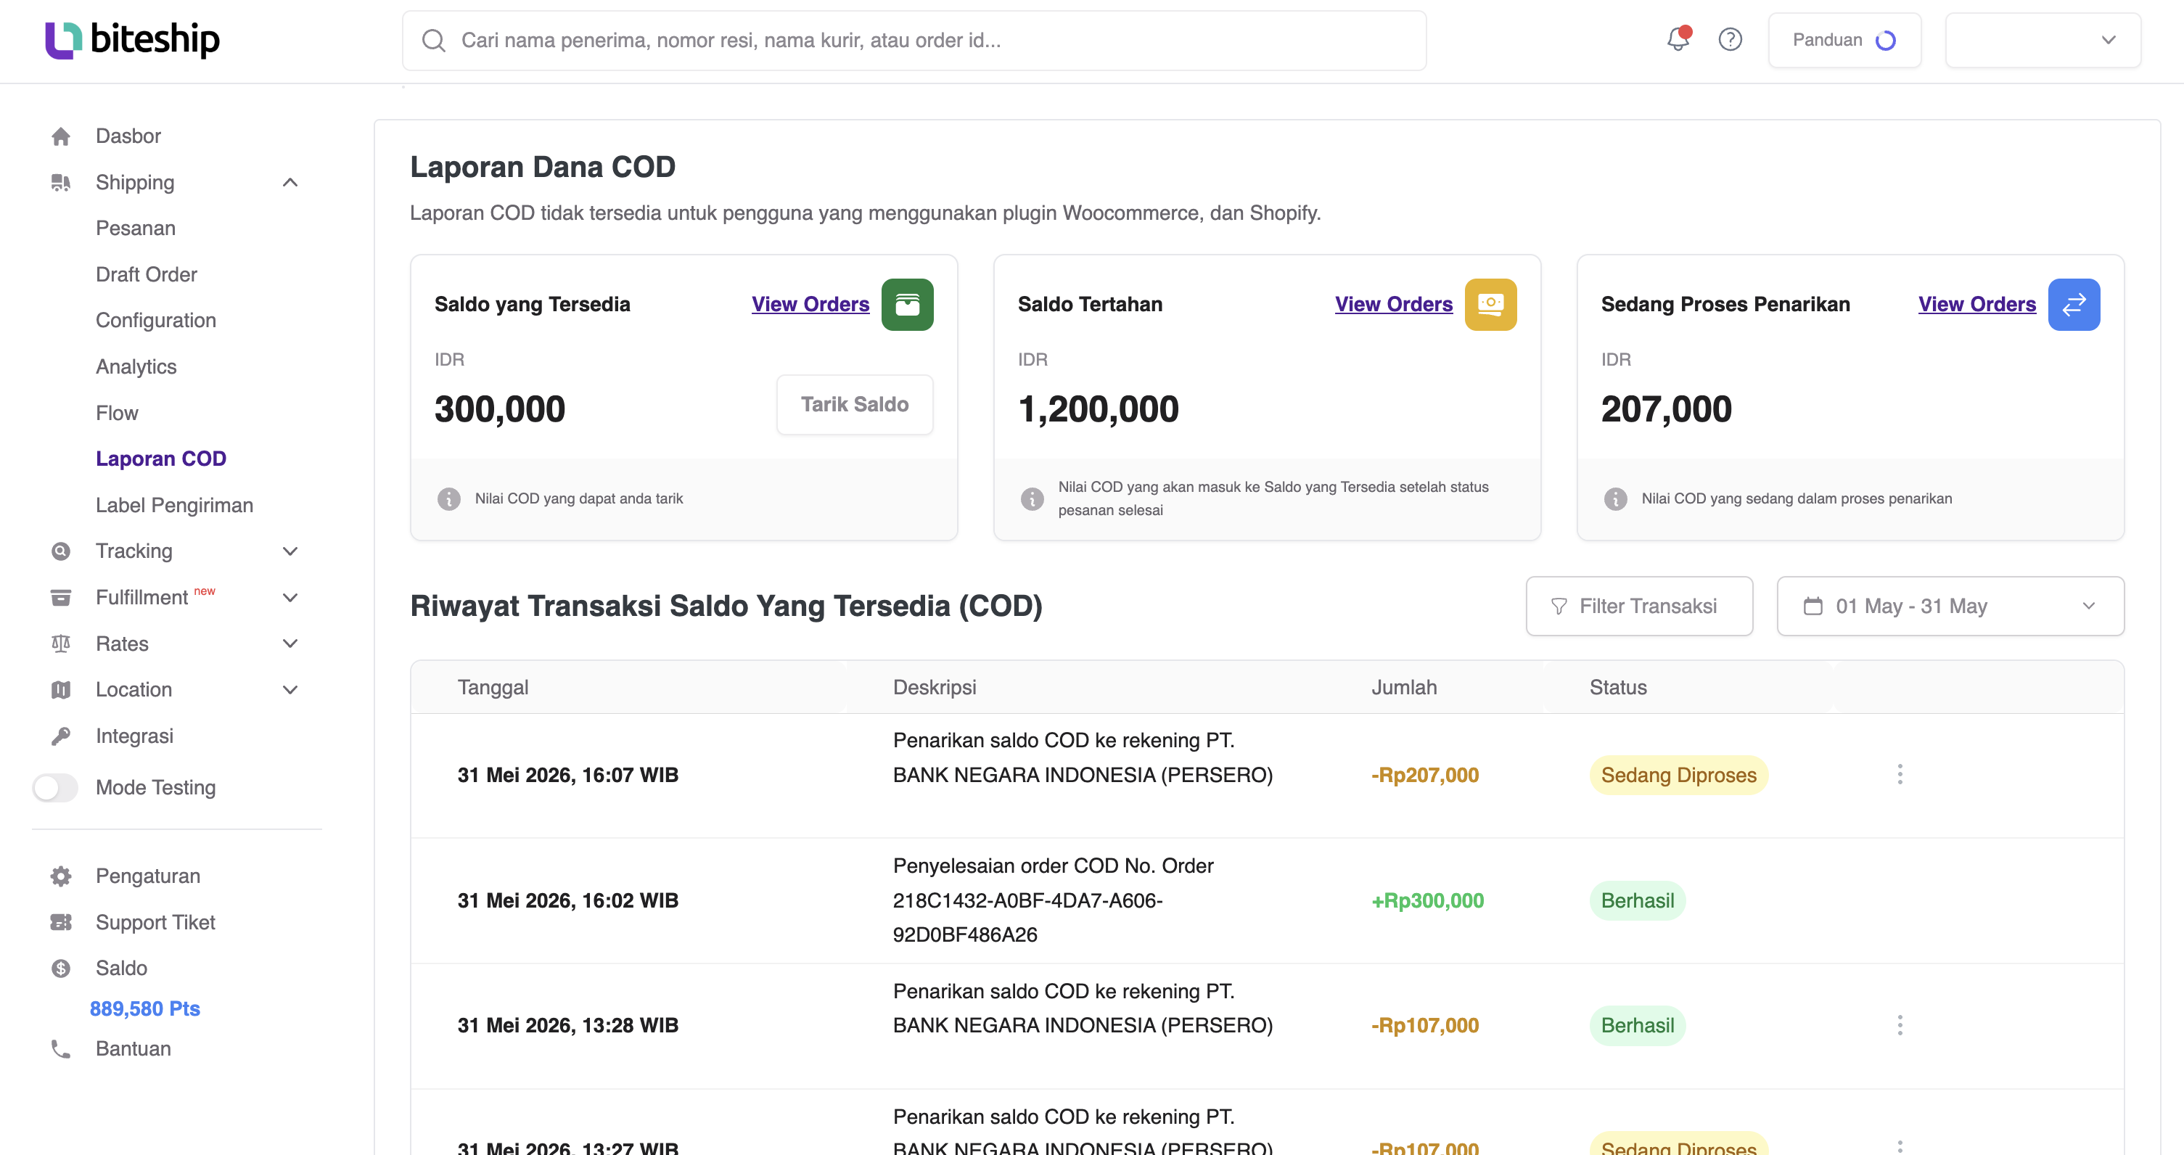The height and width of the screenshot is (1155, 2184).
Task: Click the Bantuan phone icon
Action: click(x=61, y=1049)
